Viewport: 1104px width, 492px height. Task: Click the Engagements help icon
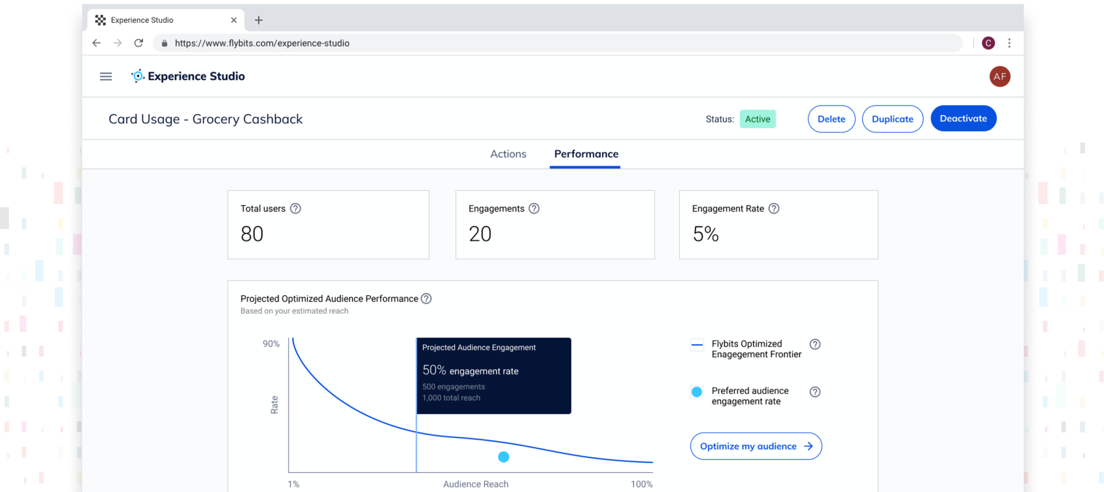pos(533,208)
